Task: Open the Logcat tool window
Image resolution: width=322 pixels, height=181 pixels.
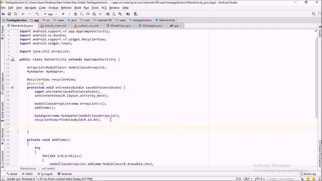Action: [x=45, y=174]
